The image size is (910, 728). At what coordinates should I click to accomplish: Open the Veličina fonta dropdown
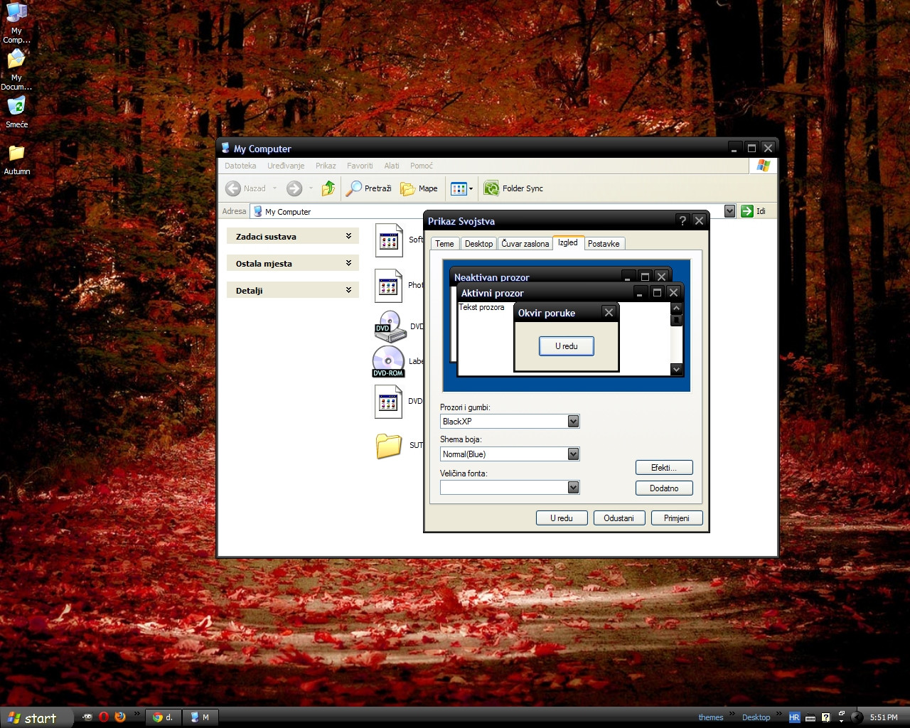pos(574,488)
